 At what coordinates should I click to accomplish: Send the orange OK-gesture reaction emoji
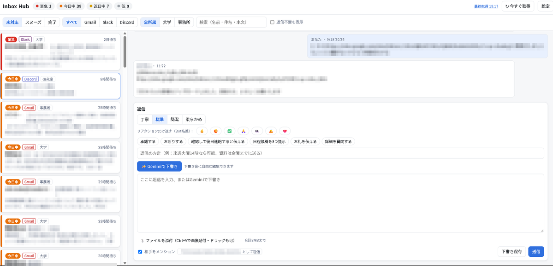pos(215,131)
